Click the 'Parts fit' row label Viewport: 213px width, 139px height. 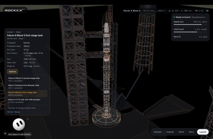[177, 37]
